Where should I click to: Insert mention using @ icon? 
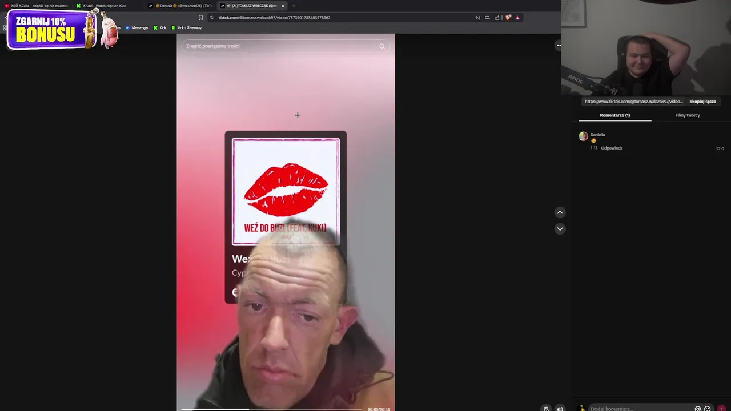[x=697, y=409]
